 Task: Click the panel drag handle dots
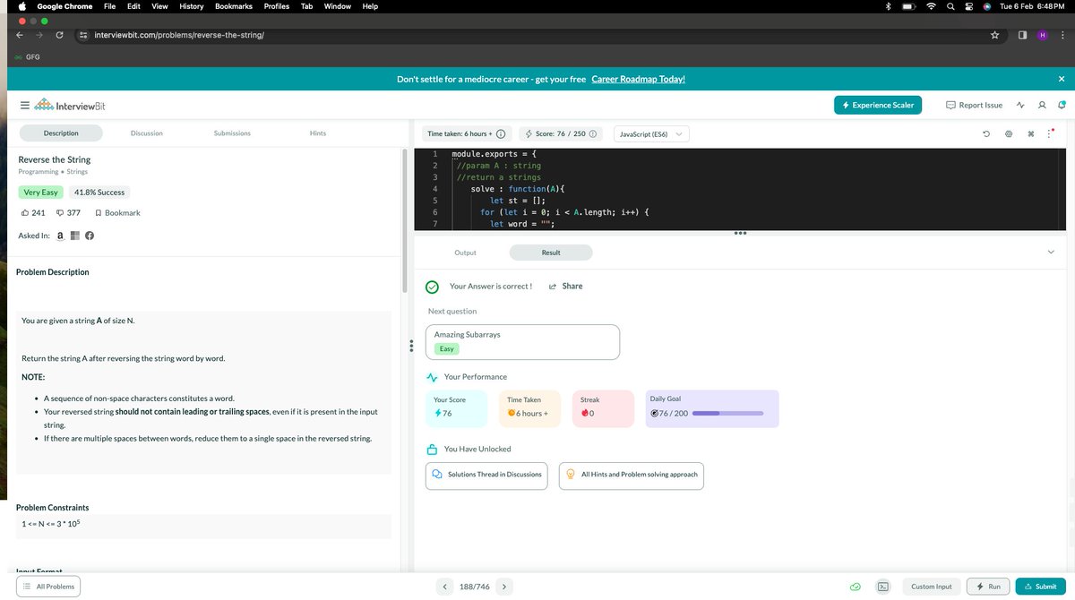coord(410,346)
